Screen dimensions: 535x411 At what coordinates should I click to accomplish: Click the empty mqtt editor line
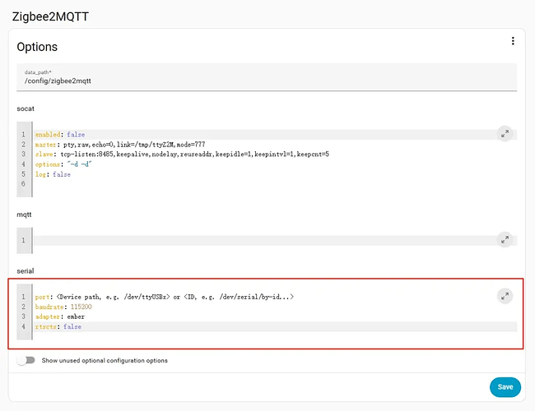[x=275, y=240]
